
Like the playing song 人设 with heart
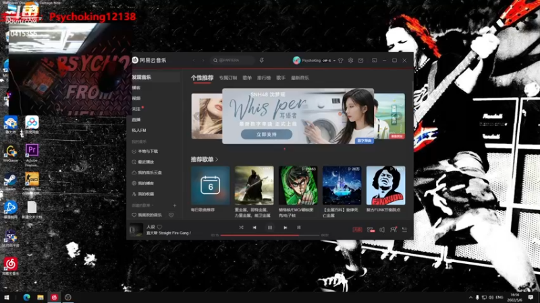159,227
